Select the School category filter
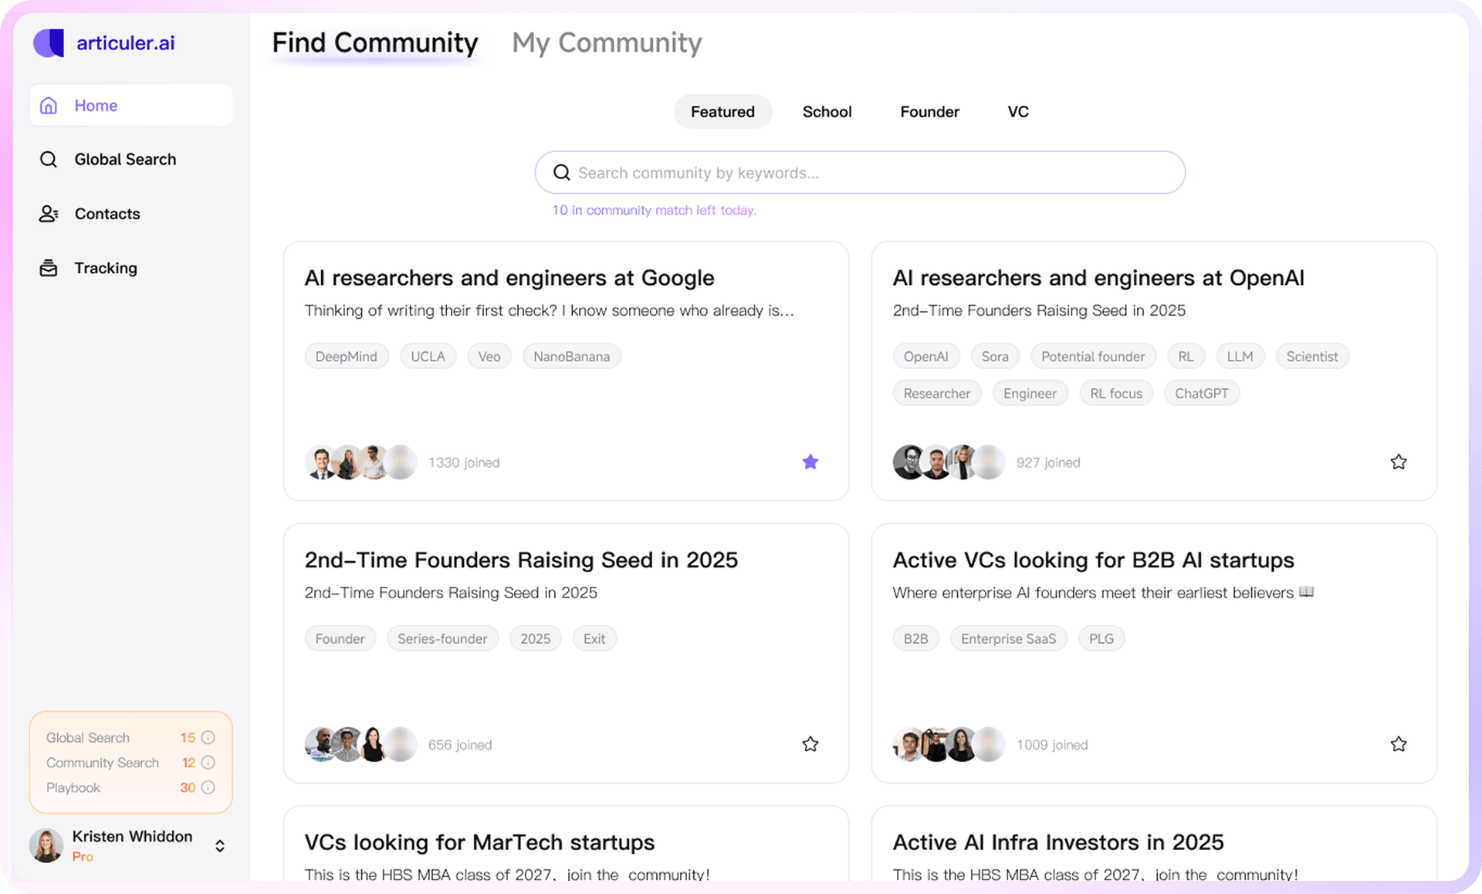1482x894 pixels. [827, 111]
